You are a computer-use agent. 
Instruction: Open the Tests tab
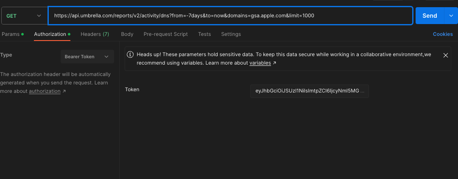pyautogui.click(x=204, y=34)
